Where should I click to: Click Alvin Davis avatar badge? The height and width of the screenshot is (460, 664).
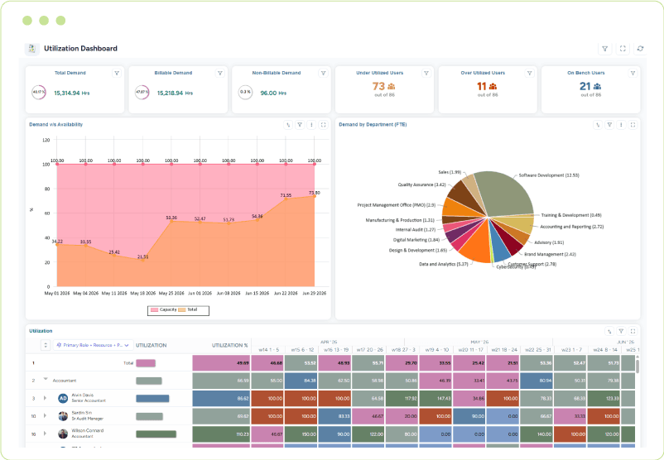point(63,398)
